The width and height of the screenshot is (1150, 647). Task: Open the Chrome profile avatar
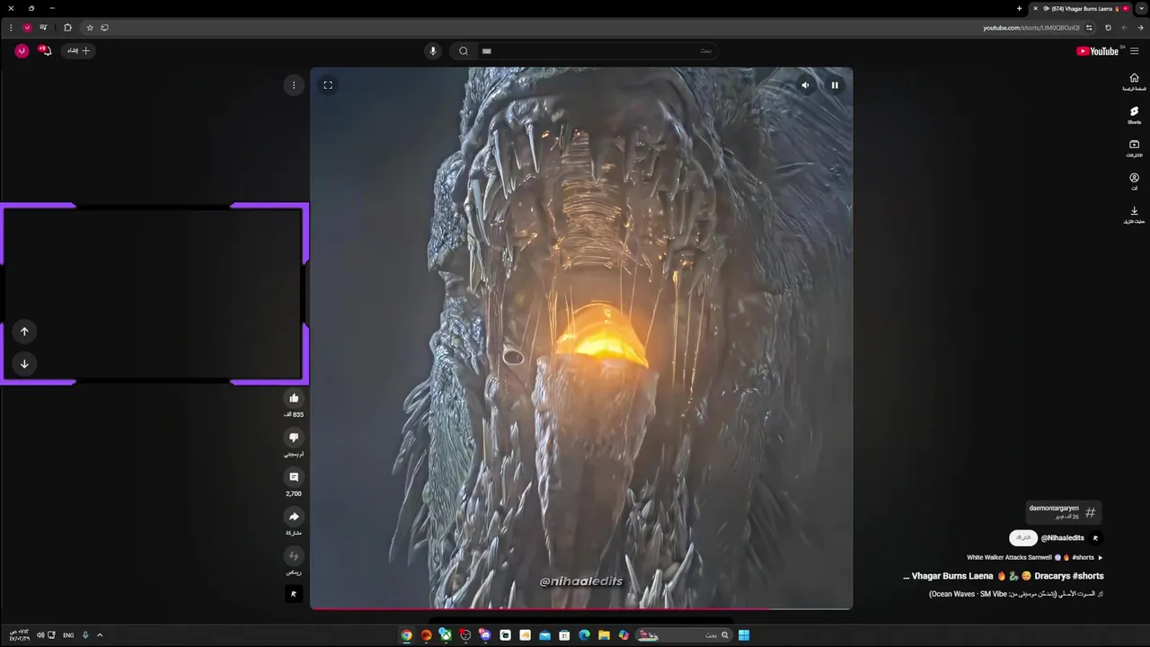27,28
